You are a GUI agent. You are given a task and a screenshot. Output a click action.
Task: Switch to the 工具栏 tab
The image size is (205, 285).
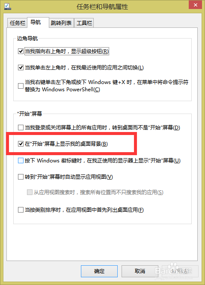click(x=84, y=23)
